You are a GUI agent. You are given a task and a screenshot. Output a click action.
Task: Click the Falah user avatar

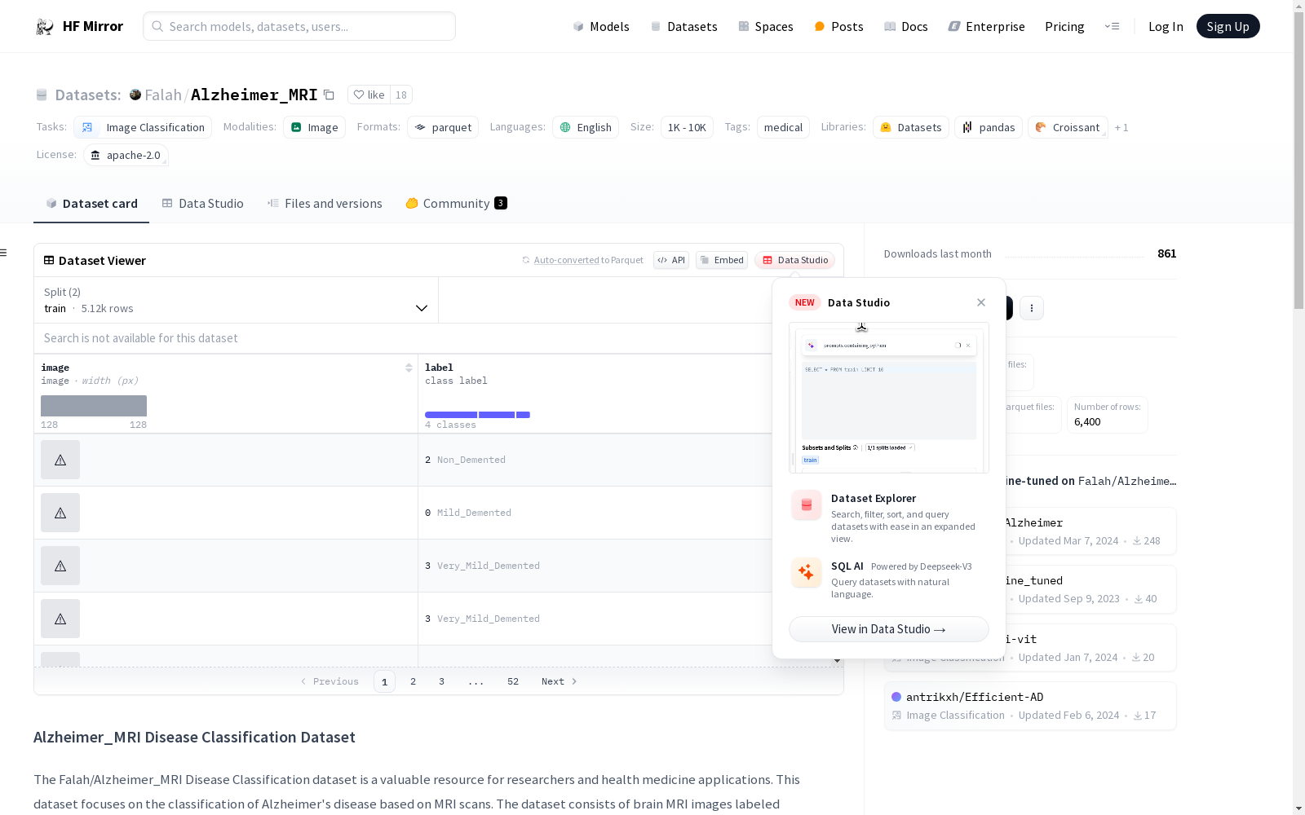tap(135, 95)
